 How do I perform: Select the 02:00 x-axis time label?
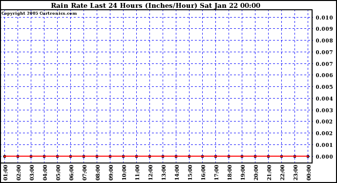tap(19, 173)
